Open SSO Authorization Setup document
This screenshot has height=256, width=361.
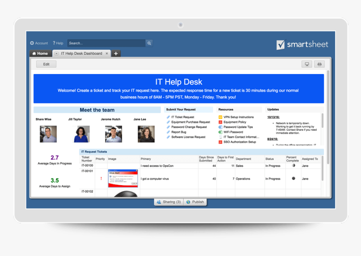coord(240,142)
